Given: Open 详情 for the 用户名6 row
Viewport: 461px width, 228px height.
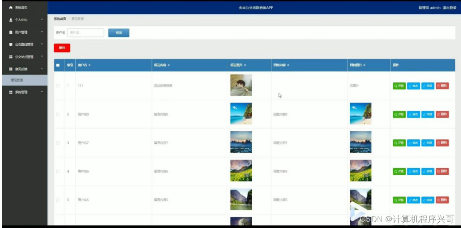Looking at the screenshot, I should click(399, 171).
